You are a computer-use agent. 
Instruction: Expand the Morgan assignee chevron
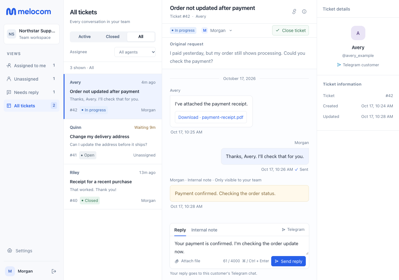click(x=231, y=30)
